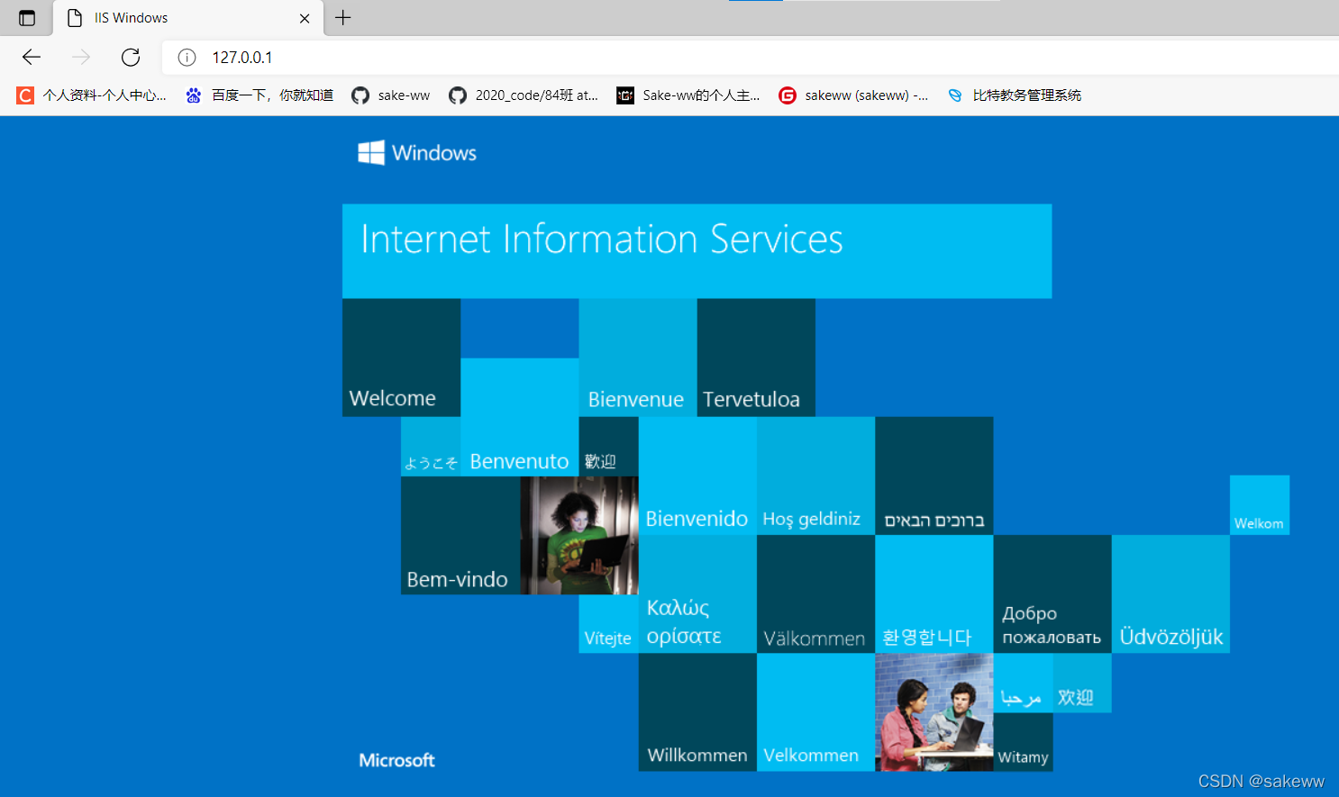The image size is (1339, 797).
Task: Open the CSDN 个人资料 bookmark
Action: [x=92, y=95]
